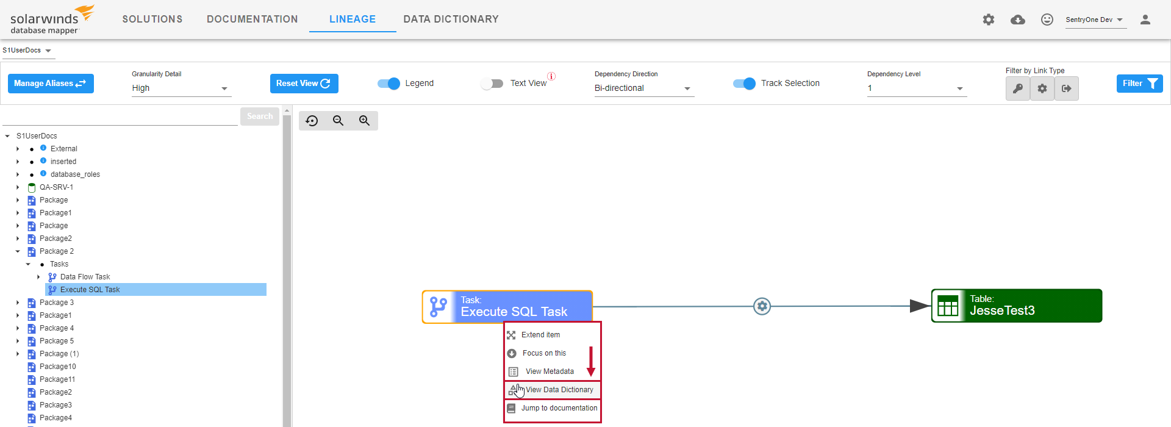Image resolution: width=1171 pixels, height=427 pixels.
Task: Click the Package4 file icon at bottom
Action: point(32,418)
